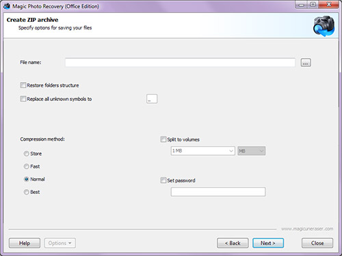Click the password input field
The height and width of the screenshot is (256, 342).
(218, 192)
